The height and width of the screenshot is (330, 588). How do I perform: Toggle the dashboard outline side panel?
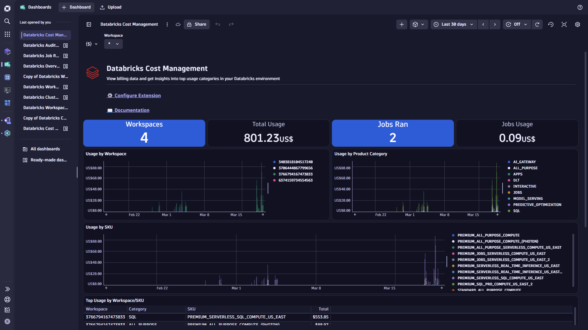point(89,24)
